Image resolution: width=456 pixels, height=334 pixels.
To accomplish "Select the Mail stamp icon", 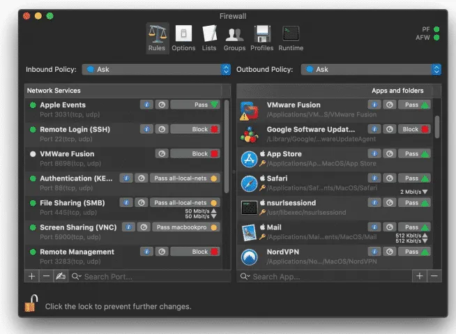I will [249, 232].
